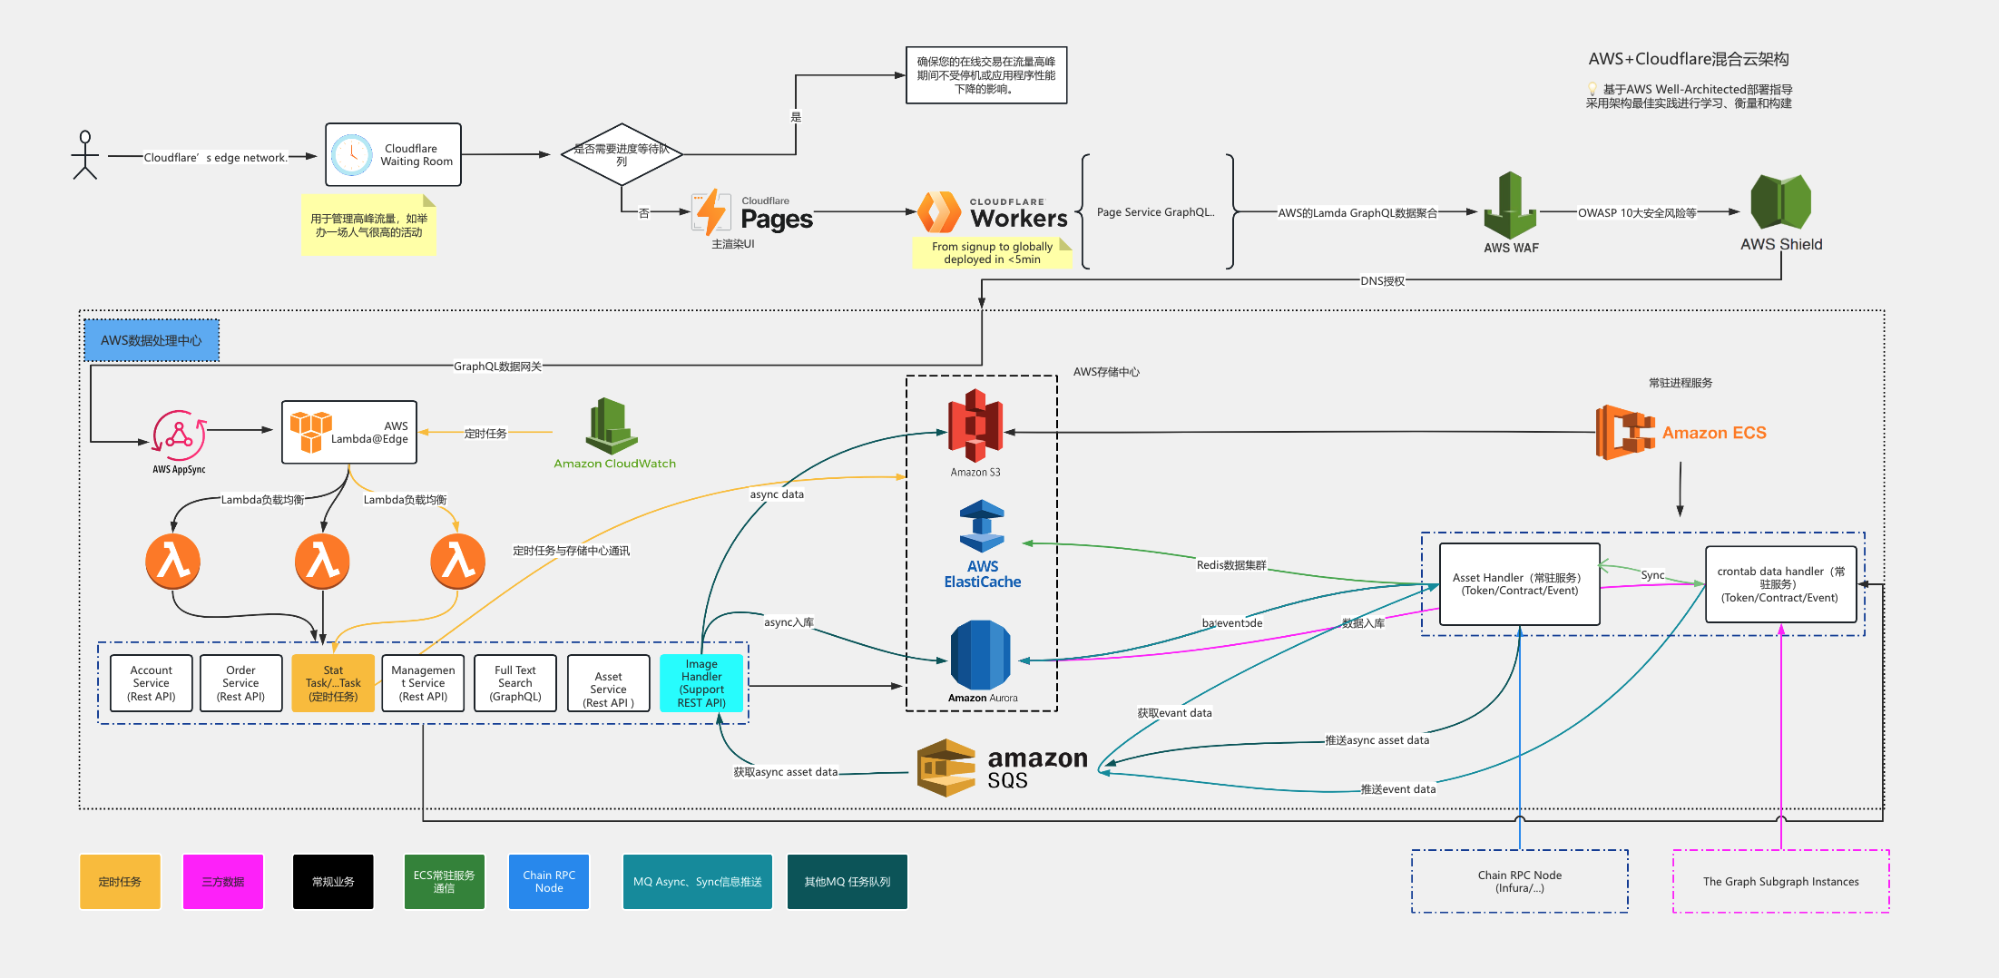
Task: Select the Amazon ECS orange icon
Action: (x=1625, y=432)
